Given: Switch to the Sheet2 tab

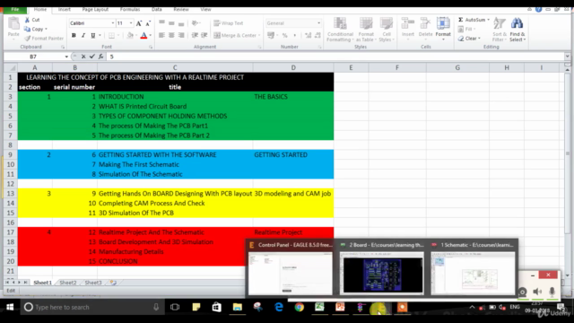Looking at the screenshot, I should 68,283.
